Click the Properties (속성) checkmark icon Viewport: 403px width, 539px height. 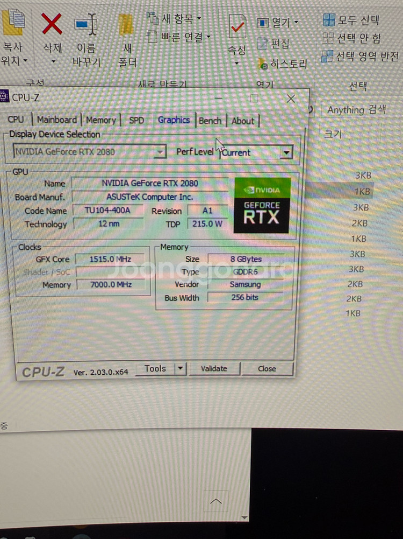238,26
